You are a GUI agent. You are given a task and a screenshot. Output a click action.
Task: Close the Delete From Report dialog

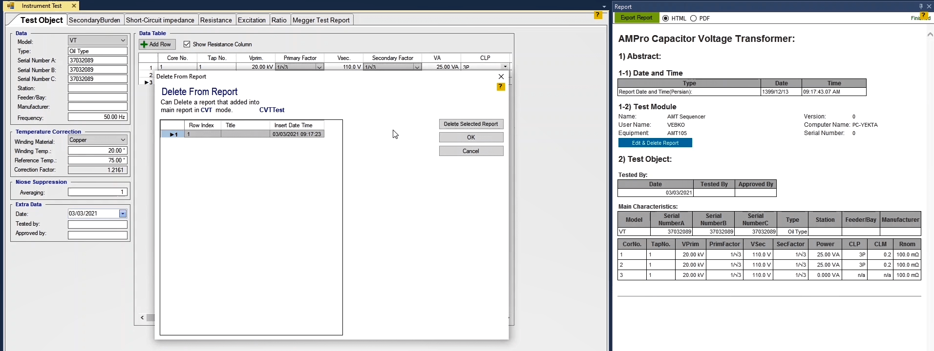501,77
